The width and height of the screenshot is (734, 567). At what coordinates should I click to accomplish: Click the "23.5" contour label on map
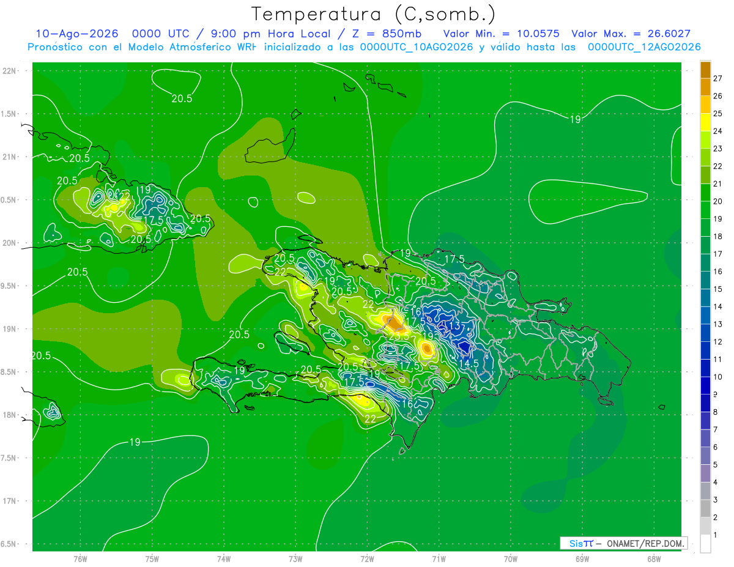click(399, 335)
